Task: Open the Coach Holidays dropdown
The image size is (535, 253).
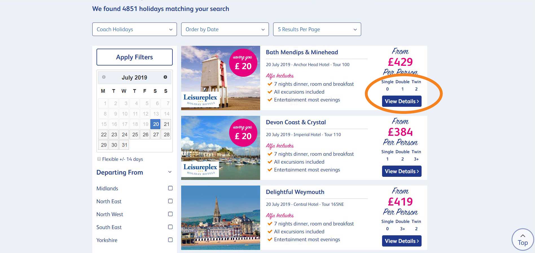Action: pos(134,29)
